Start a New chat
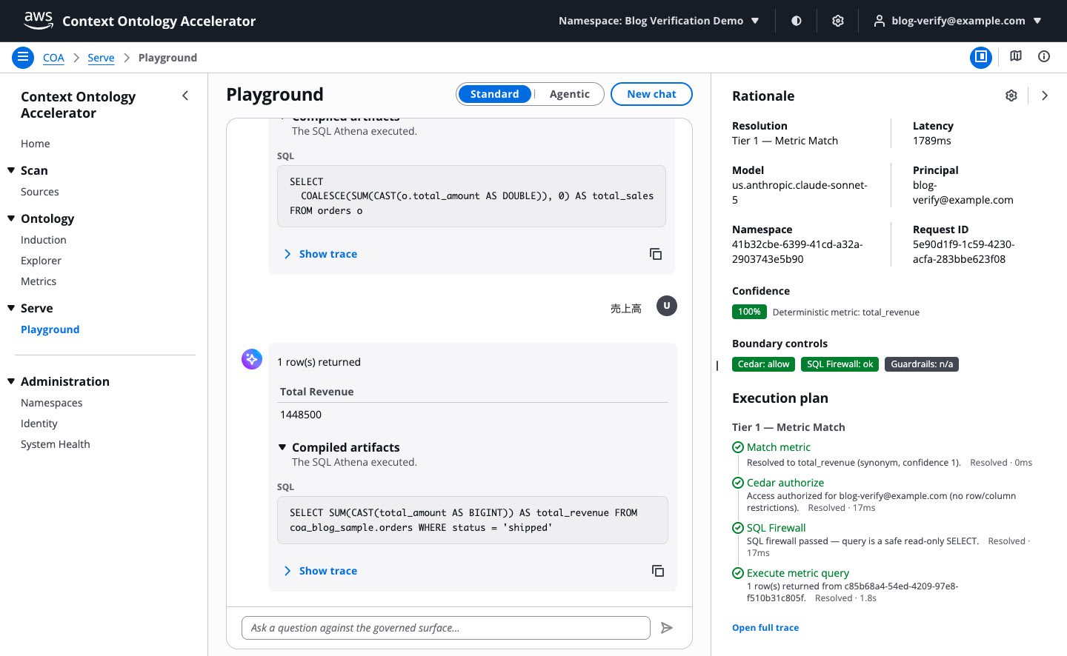 (651, 94)
